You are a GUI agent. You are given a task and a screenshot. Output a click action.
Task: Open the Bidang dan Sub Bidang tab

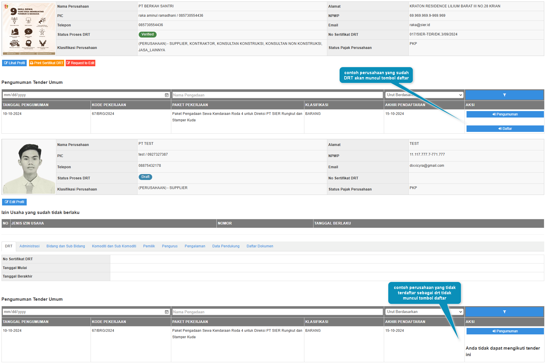66,246
